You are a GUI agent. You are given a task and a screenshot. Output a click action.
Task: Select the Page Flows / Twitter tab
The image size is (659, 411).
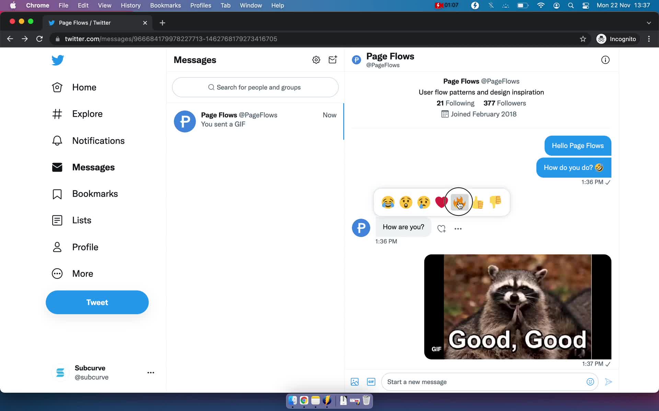coord(97,23)
